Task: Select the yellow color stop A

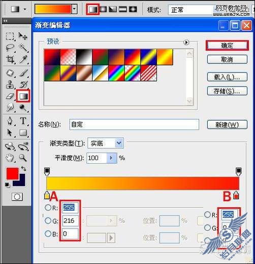Action: (x=47, y=195)
